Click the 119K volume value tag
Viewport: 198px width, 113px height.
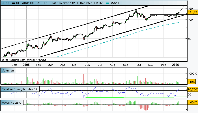pos(191,82)
